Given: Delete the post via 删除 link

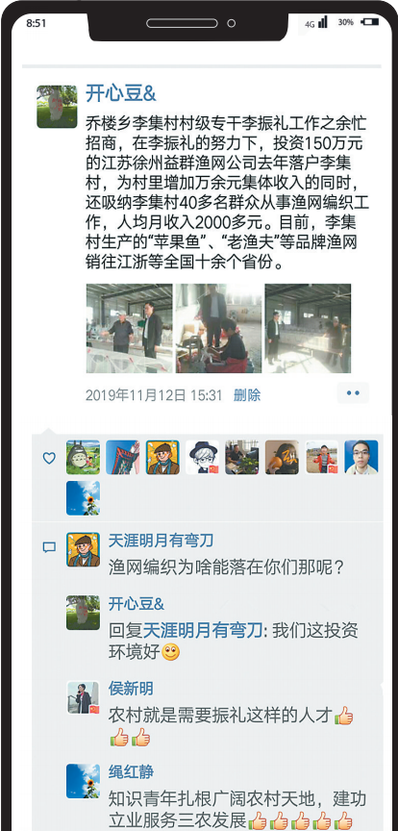Looking at the screenshot, I should [x=247, y=395].
